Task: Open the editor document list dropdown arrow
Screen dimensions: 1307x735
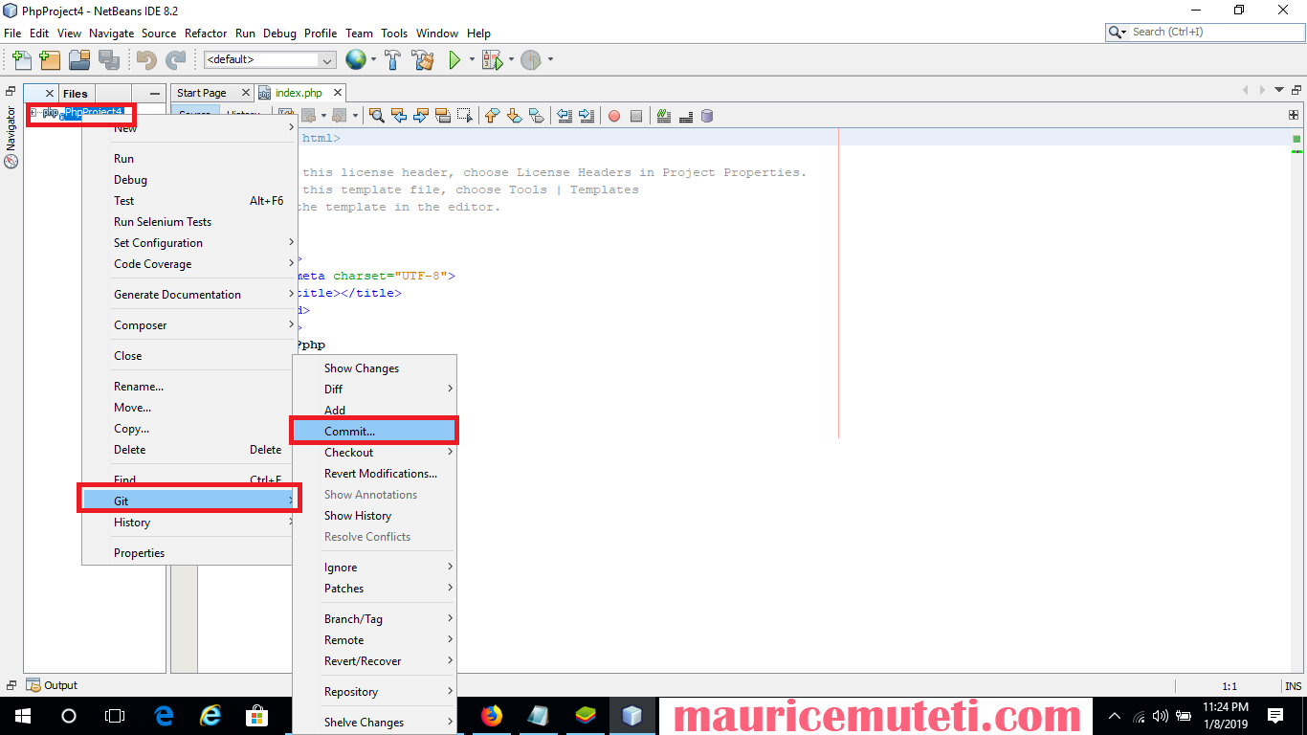Action: pos(1280,90)
